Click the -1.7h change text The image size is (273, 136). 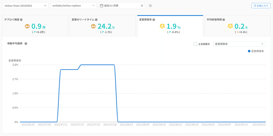click(108, 32)
